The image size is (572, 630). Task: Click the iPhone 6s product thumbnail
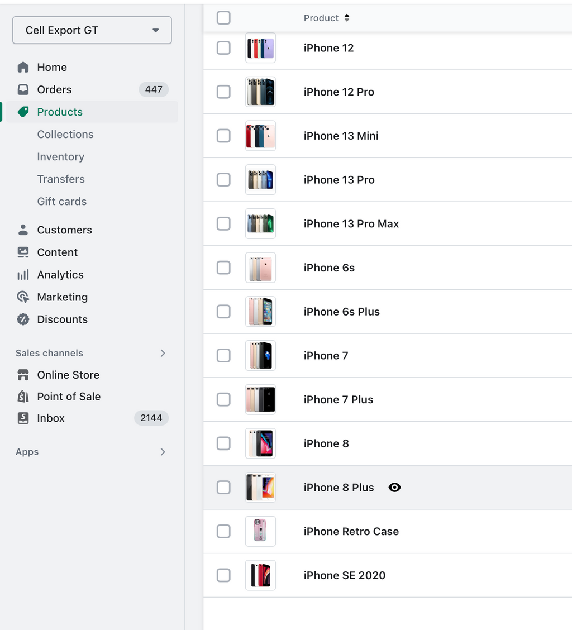pos(260,268)
